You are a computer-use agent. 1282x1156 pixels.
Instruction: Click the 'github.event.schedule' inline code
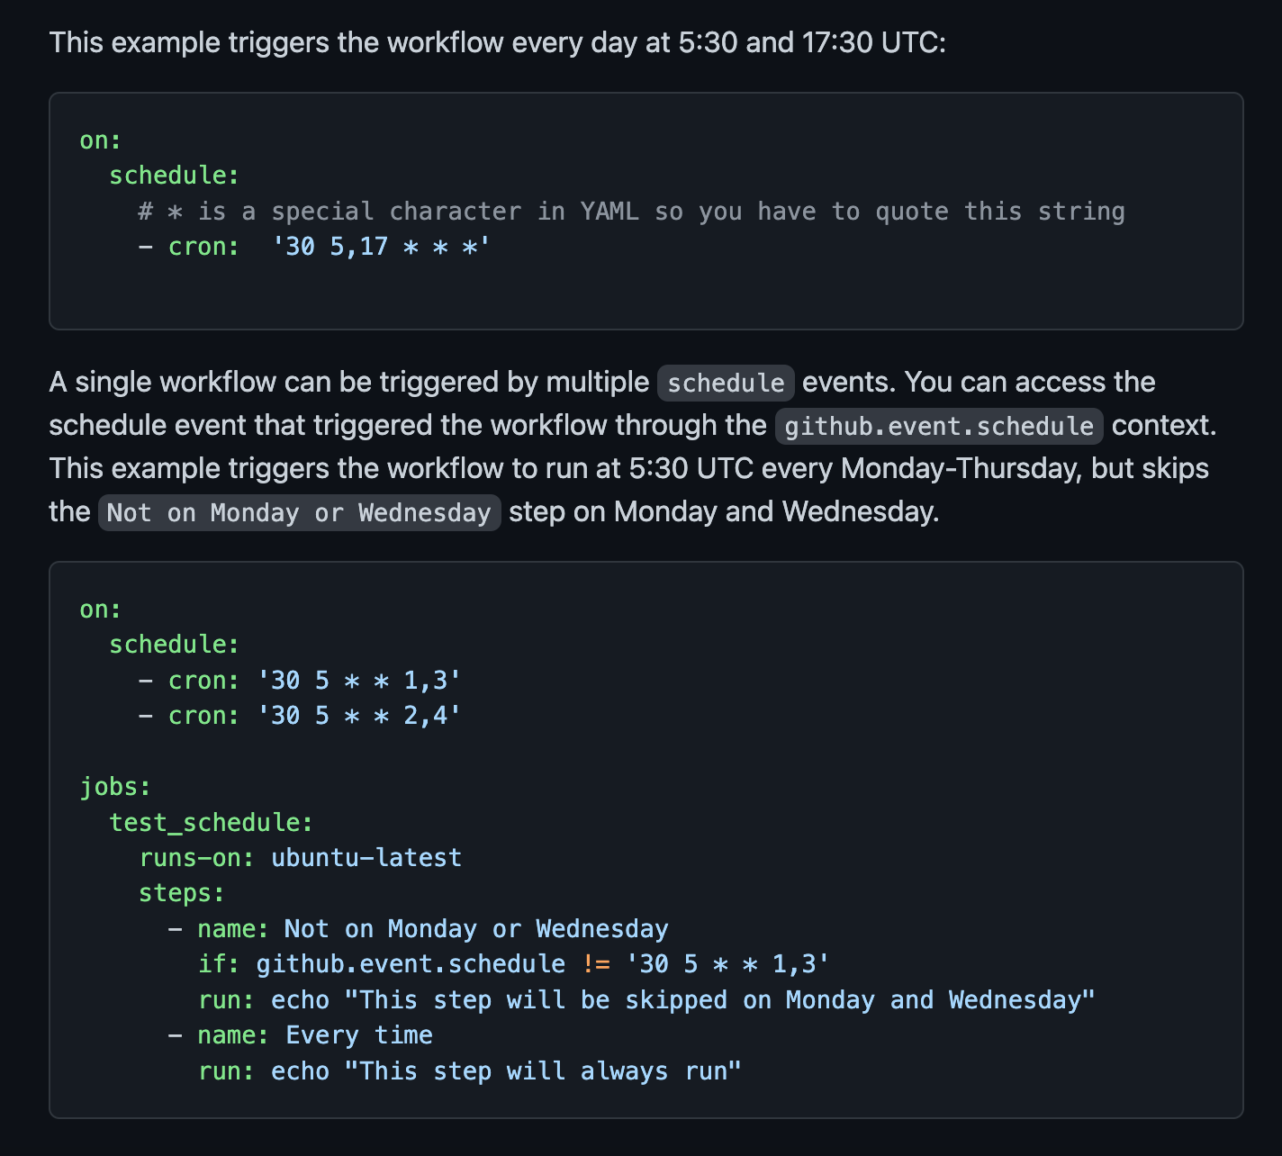[x=939, y=426]
